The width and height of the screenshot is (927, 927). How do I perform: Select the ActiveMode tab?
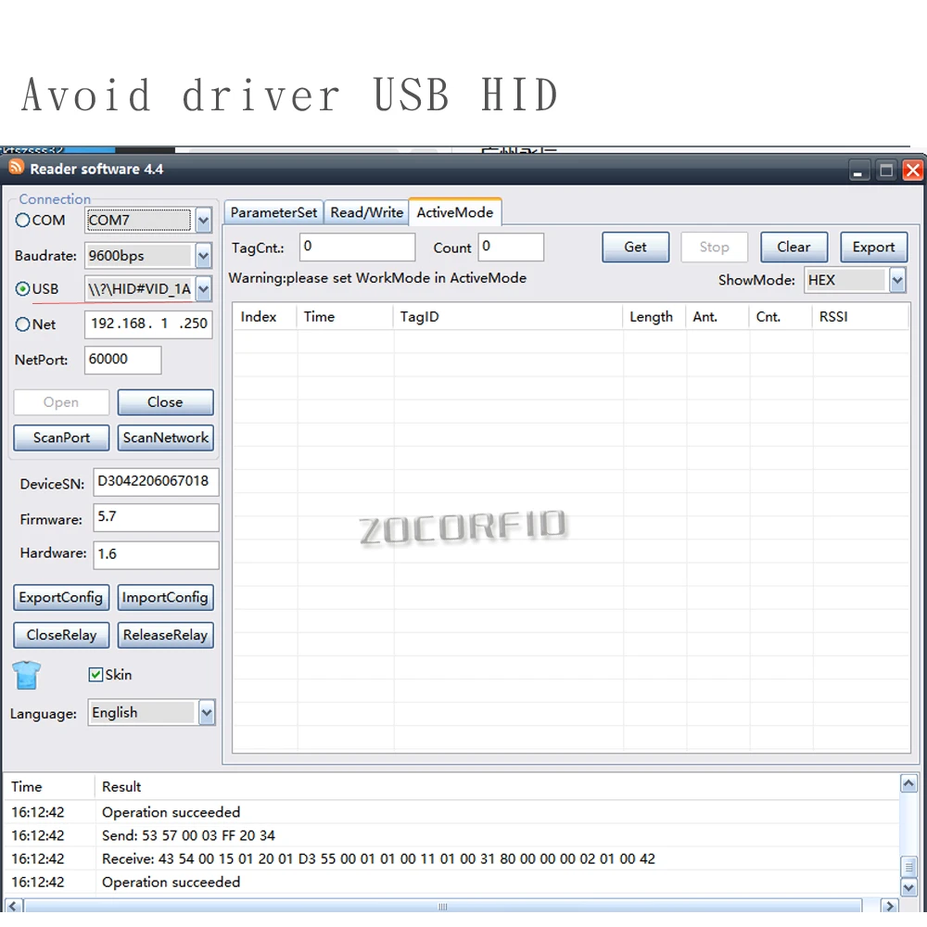pos(454,212)
